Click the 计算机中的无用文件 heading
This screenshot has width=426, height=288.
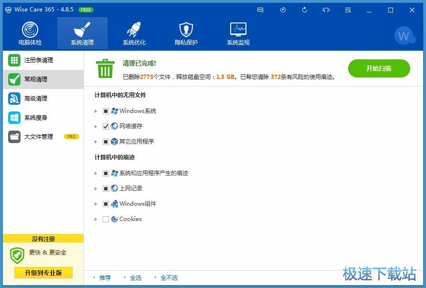tap(120, 95)
